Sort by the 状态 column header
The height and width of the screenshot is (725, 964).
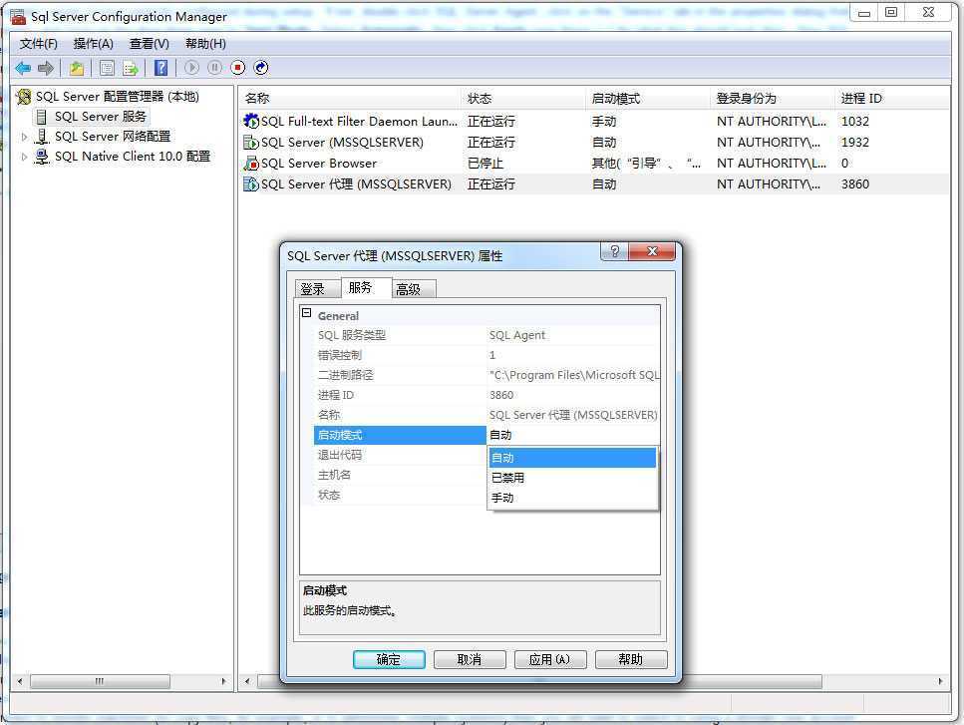(522, 99)
